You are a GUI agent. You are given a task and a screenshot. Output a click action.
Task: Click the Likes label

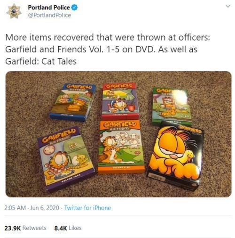[x=75, y=228]
